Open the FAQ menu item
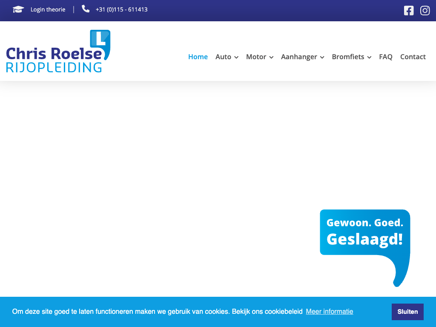436x327 pixels. coord(386,57)
